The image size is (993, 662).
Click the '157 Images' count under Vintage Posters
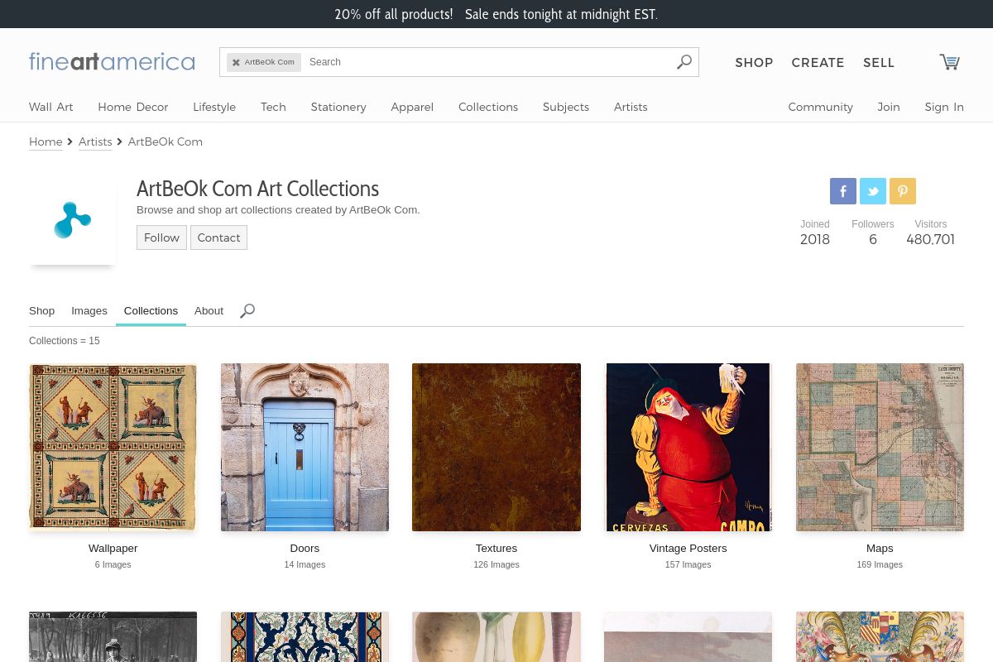pyautogui.click(x=688, y=565)
